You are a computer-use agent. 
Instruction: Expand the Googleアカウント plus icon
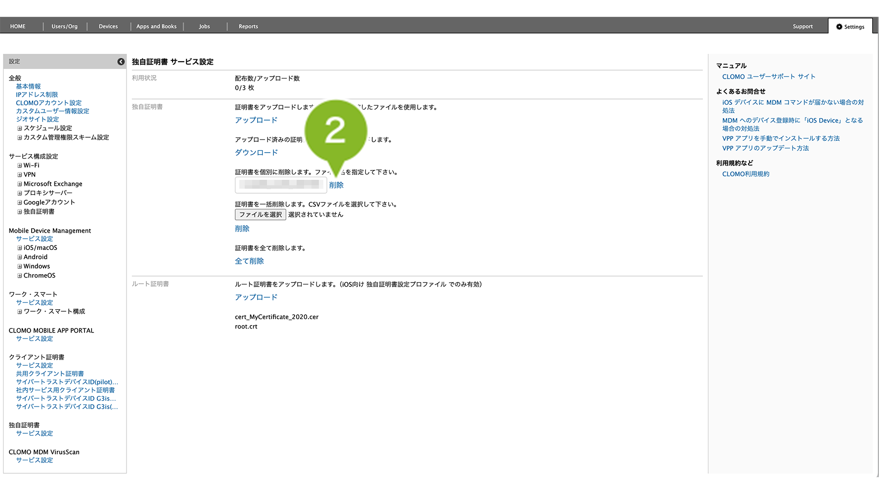tap(20, 203)
